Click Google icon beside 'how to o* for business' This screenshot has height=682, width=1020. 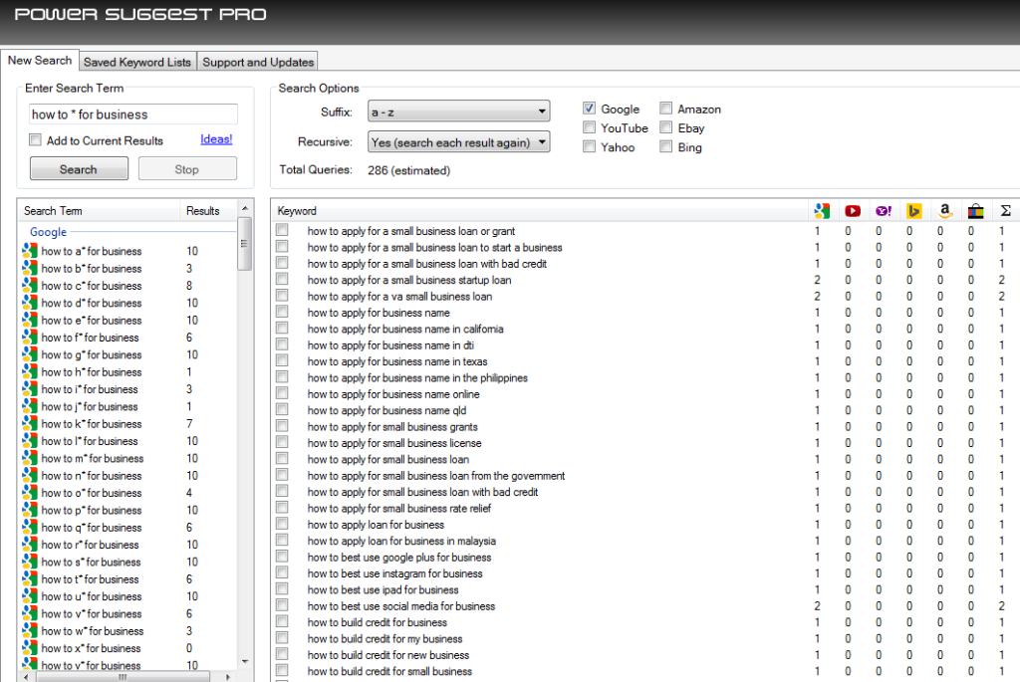click(x=30, y=493)
